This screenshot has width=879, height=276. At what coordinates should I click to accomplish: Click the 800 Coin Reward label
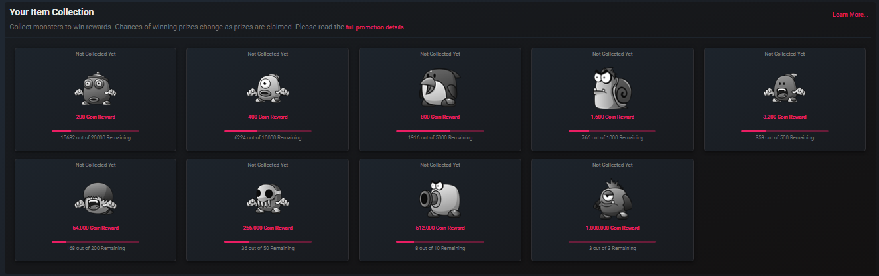pyautogui.click(x=440, y=117)
